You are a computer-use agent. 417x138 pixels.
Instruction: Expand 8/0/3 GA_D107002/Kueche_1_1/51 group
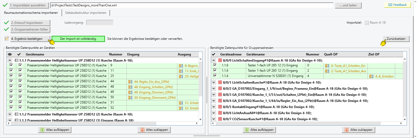coord(214,95)
